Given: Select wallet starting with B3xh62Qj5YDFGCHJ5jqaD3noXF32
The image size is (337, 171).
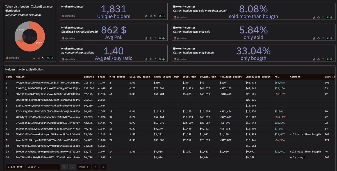Looking at the screenshot, I should pos(48,88).
